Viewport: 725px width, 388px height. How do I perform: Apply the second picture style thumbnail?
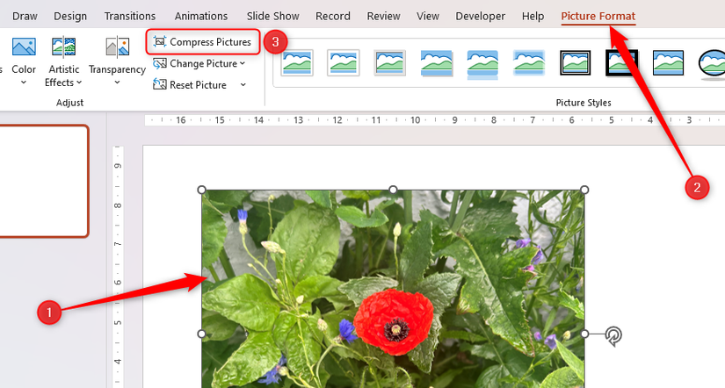pos(343,63)
